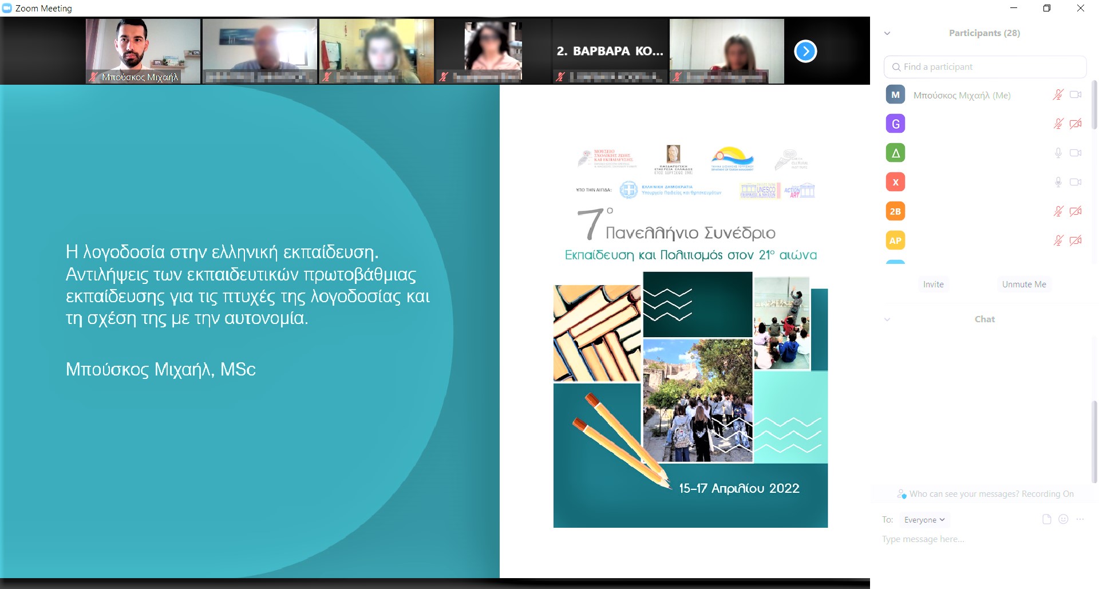
Task: Click the camera icon for participant Δ
Action: coord(1076,153)
